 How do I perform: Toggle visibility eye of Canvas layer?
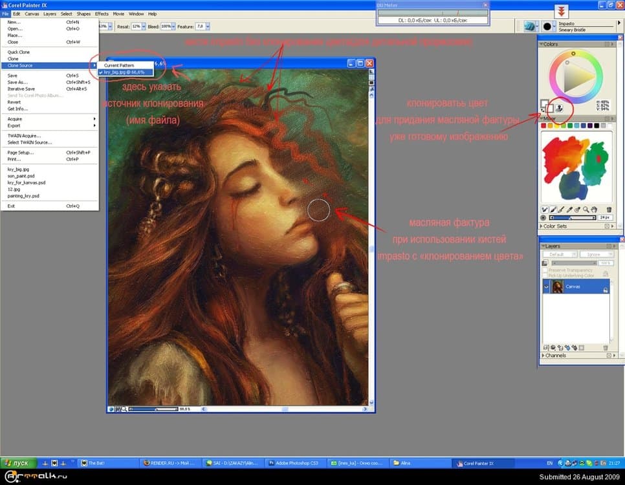[547, 286]
